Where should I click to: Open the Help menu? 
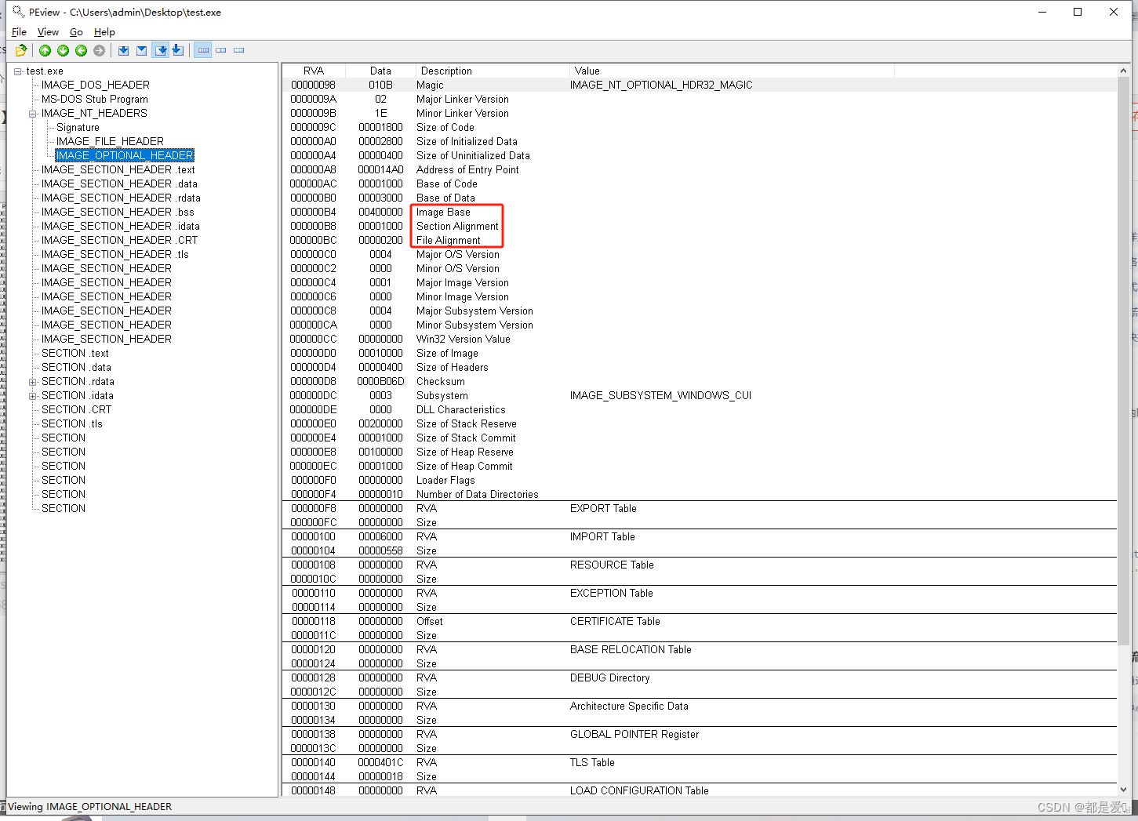(104, 32)
